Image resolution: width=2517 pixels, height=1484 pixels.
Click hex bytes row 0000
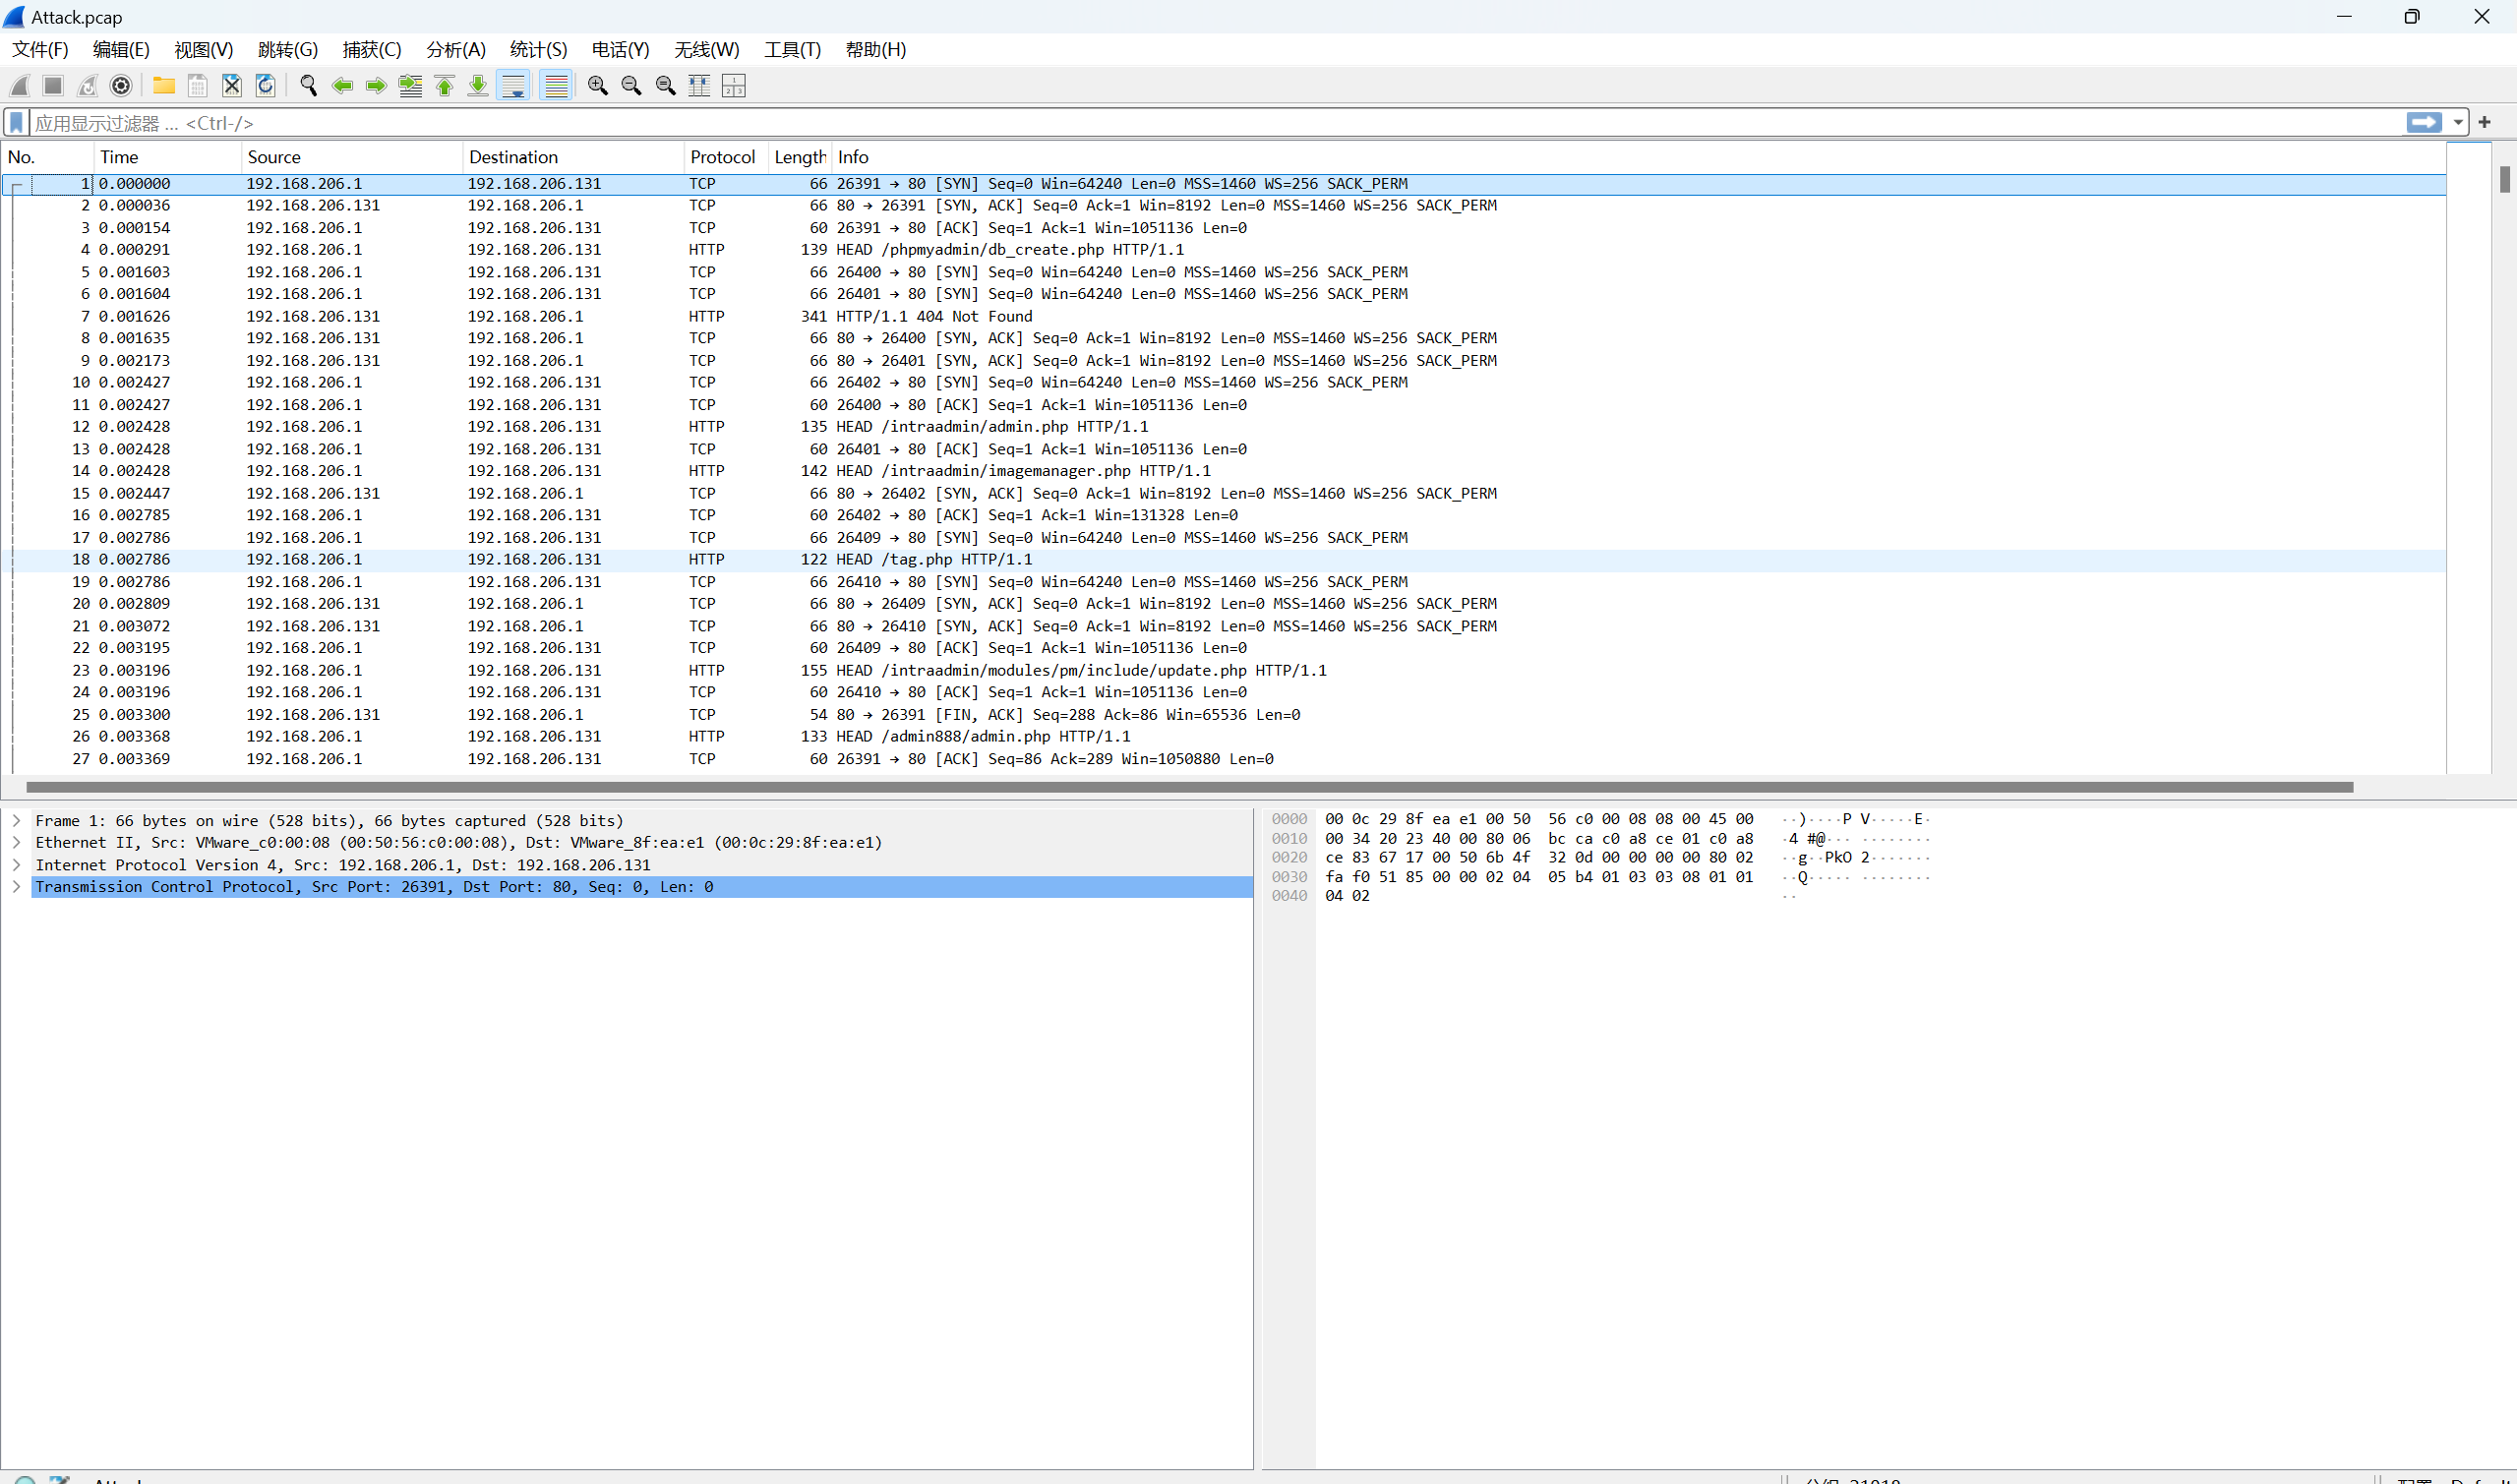point(1538,819)
